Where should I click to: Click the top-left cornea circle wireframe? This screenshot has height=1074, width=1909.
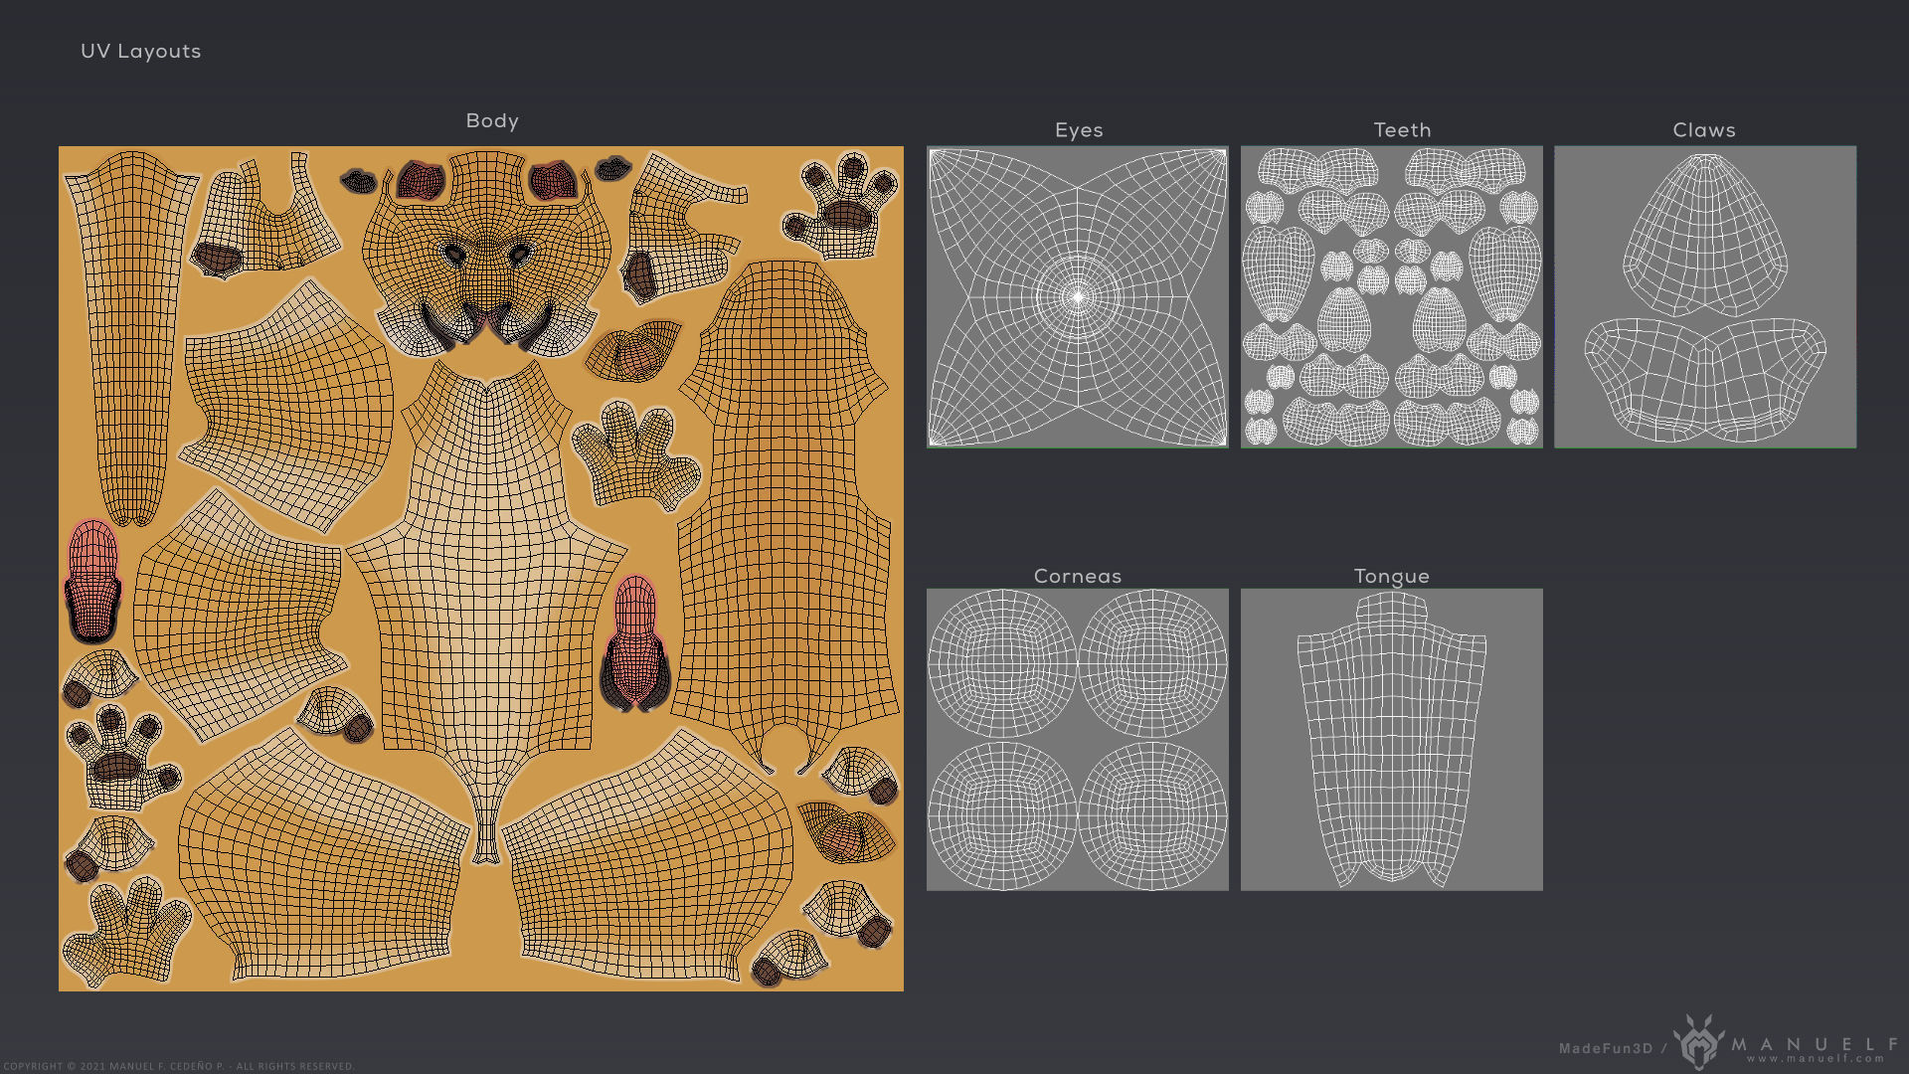click(1002, 663)
